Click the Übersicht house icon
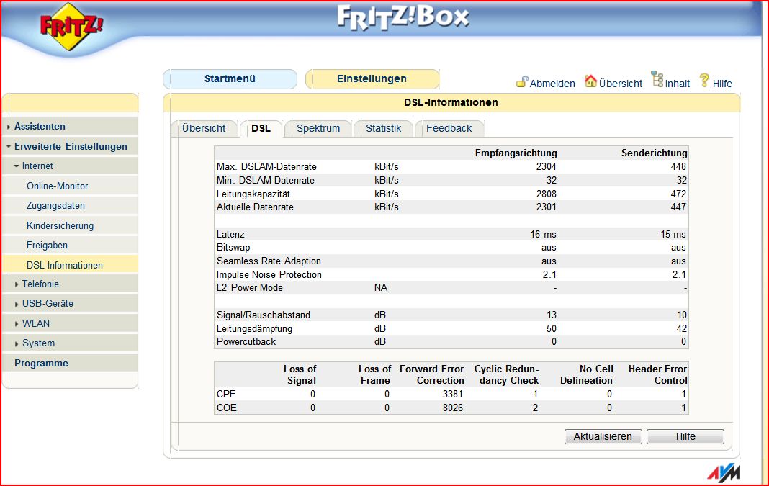The image size is (769, 486). 590,81
